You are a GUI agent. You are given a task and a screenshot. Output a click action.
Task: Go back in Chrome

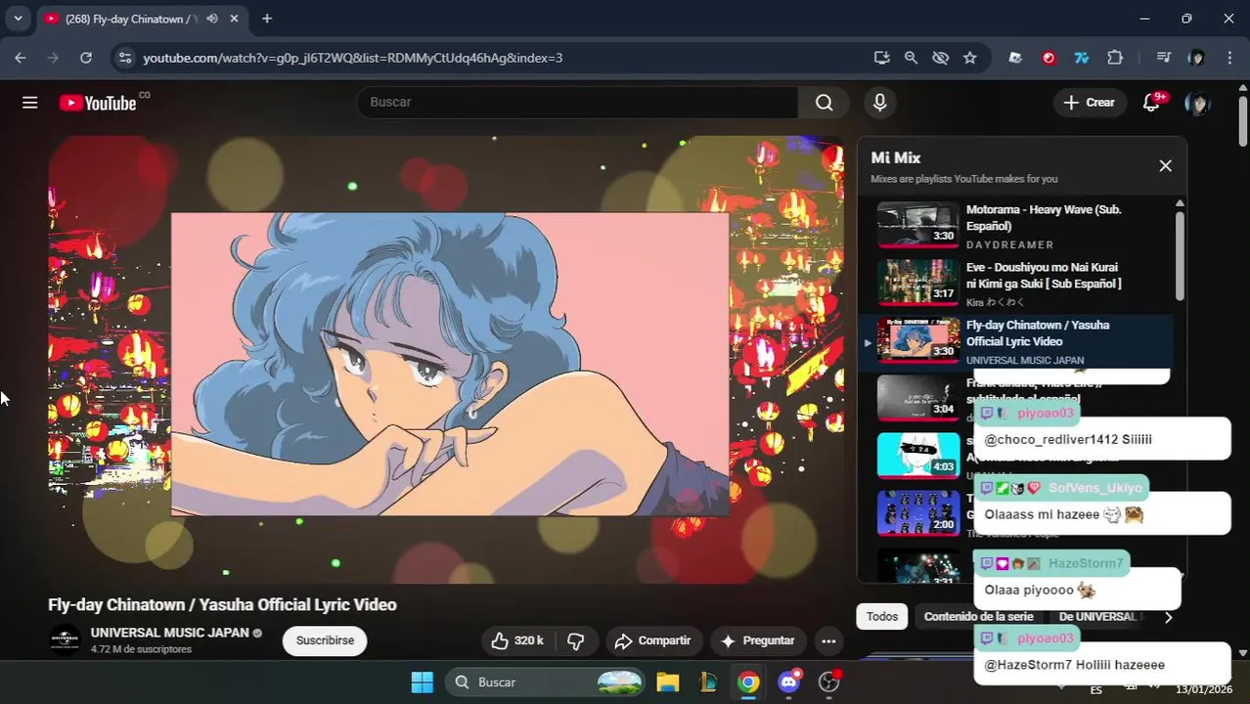21,58
